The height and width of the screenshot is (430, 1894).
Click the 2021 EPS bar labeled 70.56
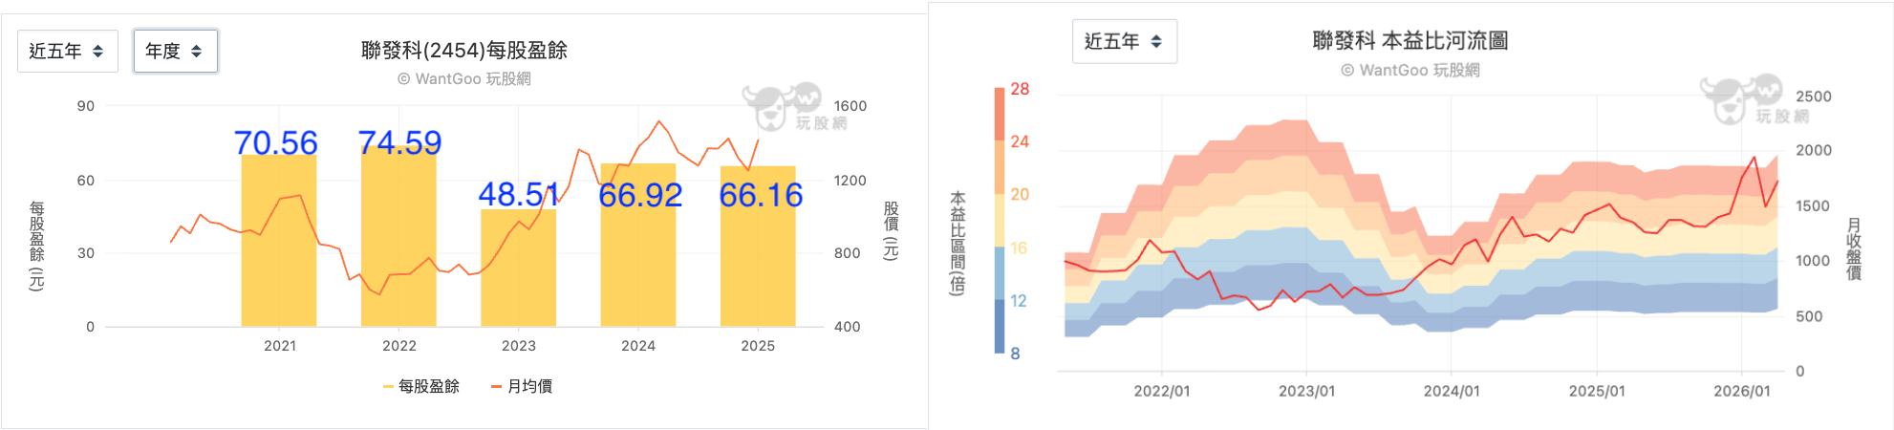click(279, 241)
